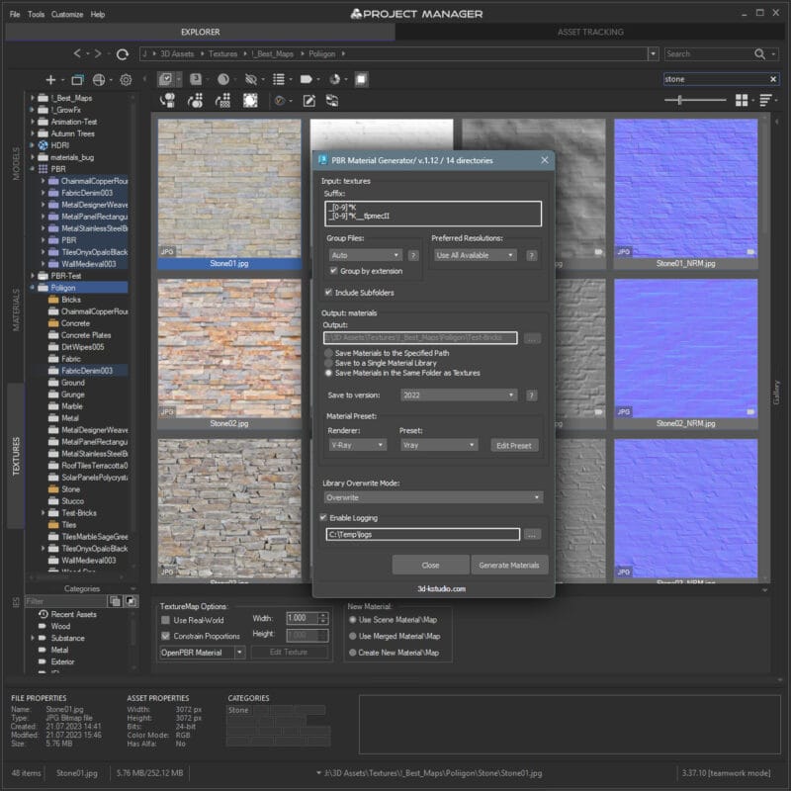
Task: Click the Refresh icon in the navigation bar
Action: [x=121, y=53]
